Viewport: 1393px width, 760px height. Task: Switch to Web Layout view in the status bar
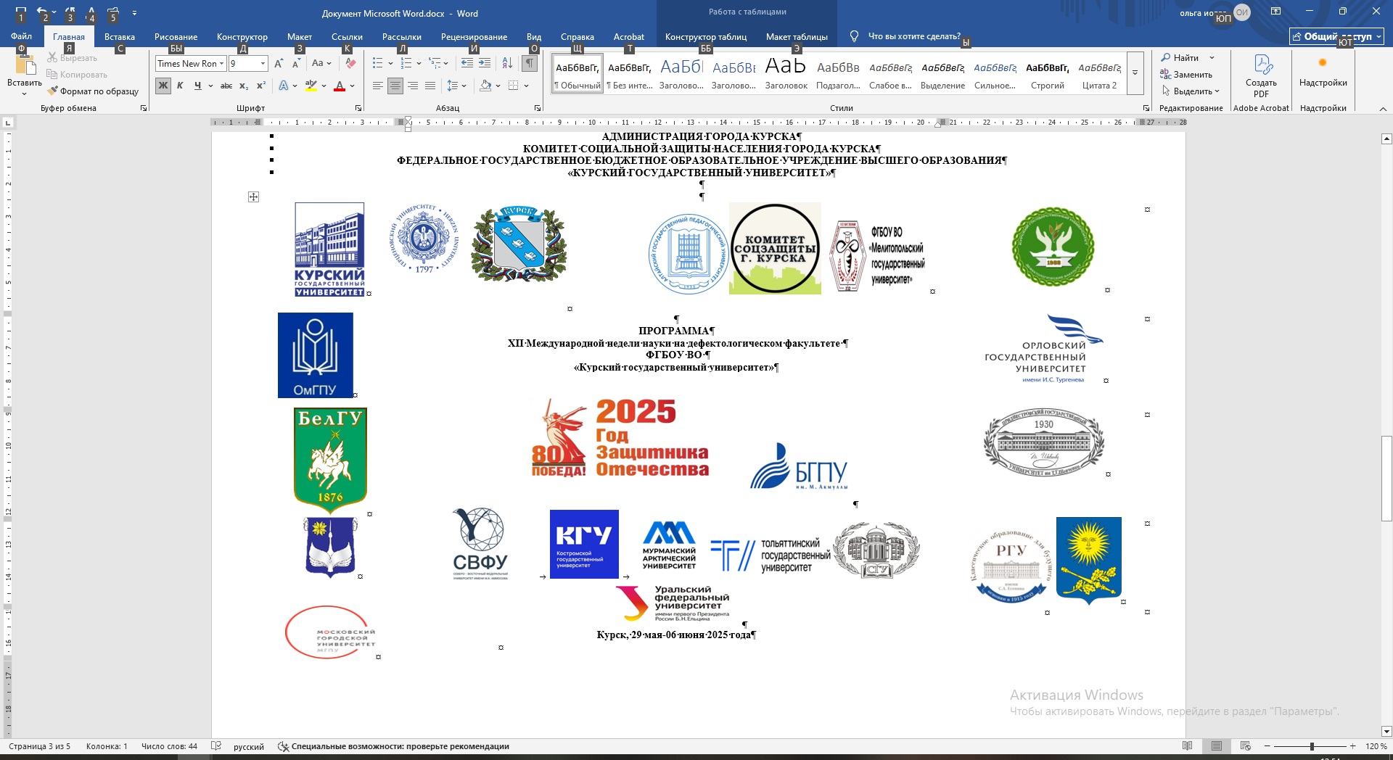(1246, 746)
